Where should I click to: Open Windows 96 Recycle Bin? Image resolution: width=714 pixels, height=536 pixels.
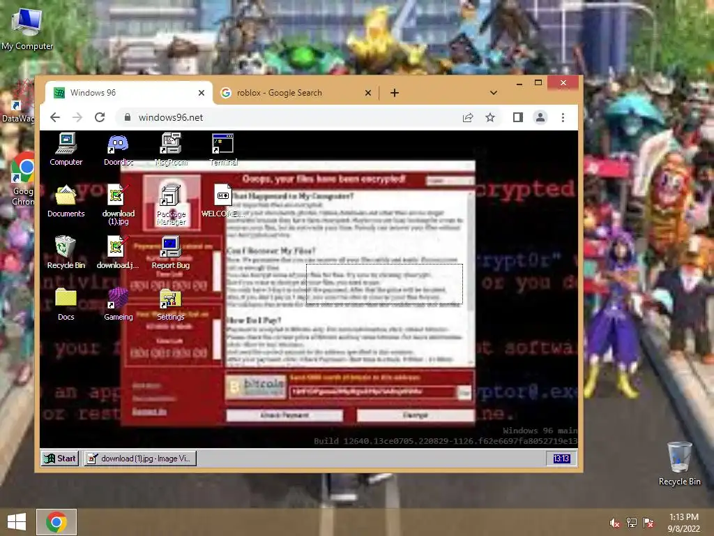(66, 253)
